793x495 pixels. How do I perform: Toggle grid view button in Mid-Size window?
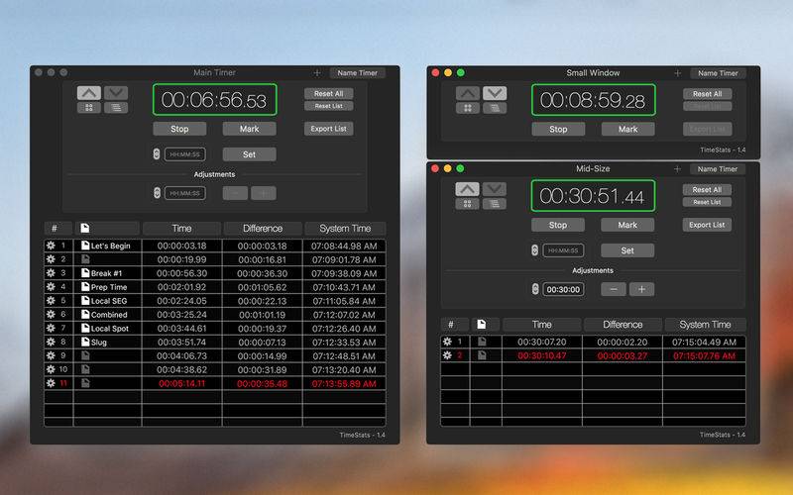[x=467, y=204]
